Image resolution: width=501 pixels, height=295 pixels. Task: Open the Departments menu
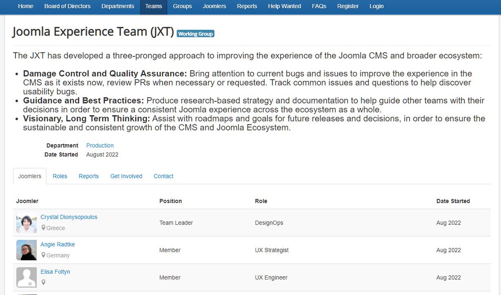[118, 6]
